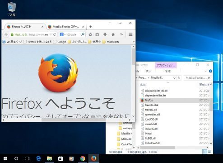Expand the Firefox toolbar overflow chevron
Screen dimensions: 223x163
click(121, 34)
